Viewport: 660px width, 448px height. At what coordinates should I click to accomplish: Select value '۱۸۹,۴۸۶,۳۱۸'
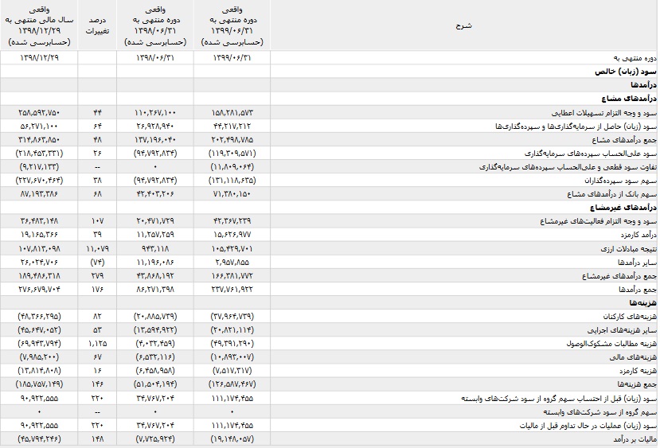pyautogui.click(x=39, y=275)
